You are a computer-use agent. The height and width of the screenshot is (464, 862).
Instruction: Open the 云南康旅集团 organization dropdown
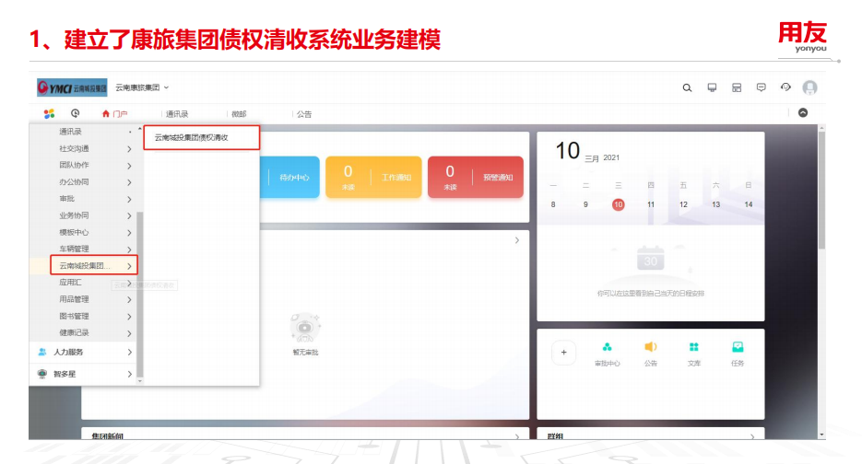(142, 87)
